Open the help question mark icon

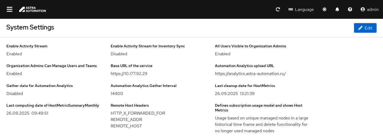[350, 9]
